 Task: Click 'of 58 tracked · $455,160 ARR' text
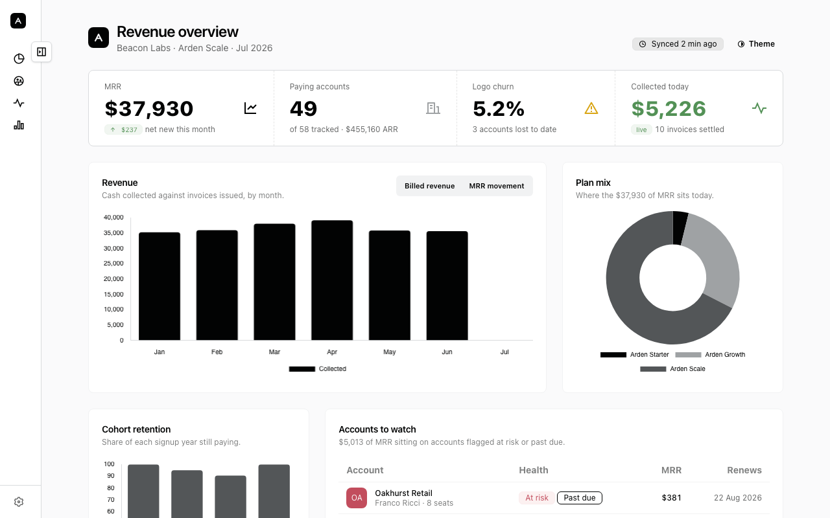tap(344, 129)
